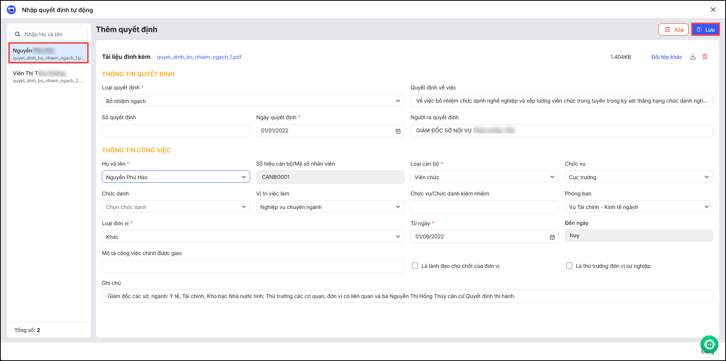The height and width of the screenshot is (361, 726).
Task: Download the attached PDF file
Action: tap(692, 57)
